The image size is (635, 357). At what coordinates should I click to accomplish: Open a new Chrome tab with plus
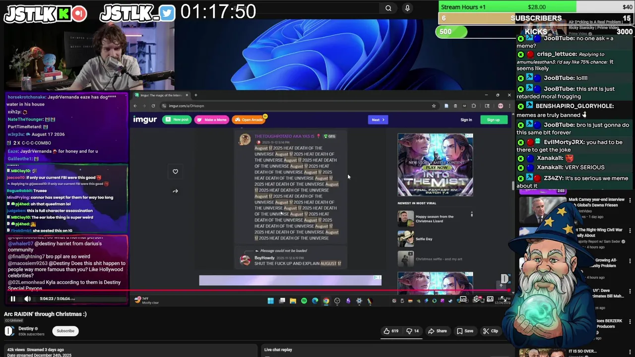tap(195, 95)
